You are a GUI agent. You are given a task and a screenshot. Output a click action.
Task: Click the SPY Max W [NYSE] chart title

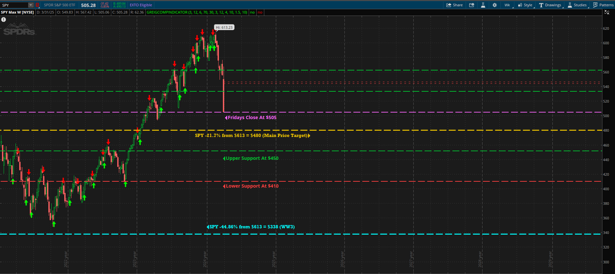pos(17,12)
